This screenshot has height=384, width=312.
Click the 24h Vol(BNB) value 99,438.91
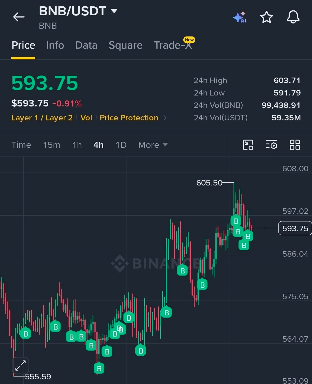tap(281, 105)
